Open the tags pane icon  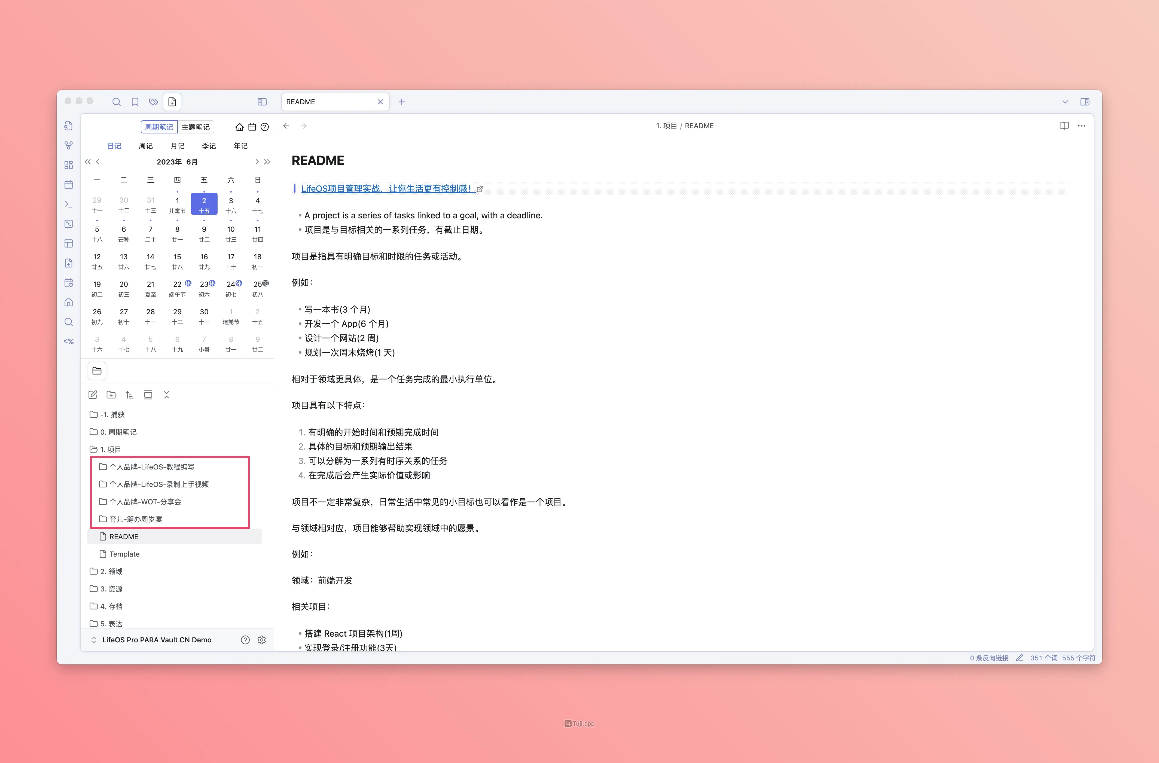tap(153, 102)
